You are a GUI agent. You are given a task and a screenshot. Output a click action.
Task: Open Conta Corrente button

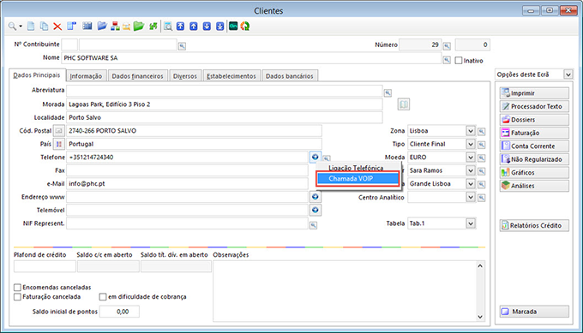(534, 146)
